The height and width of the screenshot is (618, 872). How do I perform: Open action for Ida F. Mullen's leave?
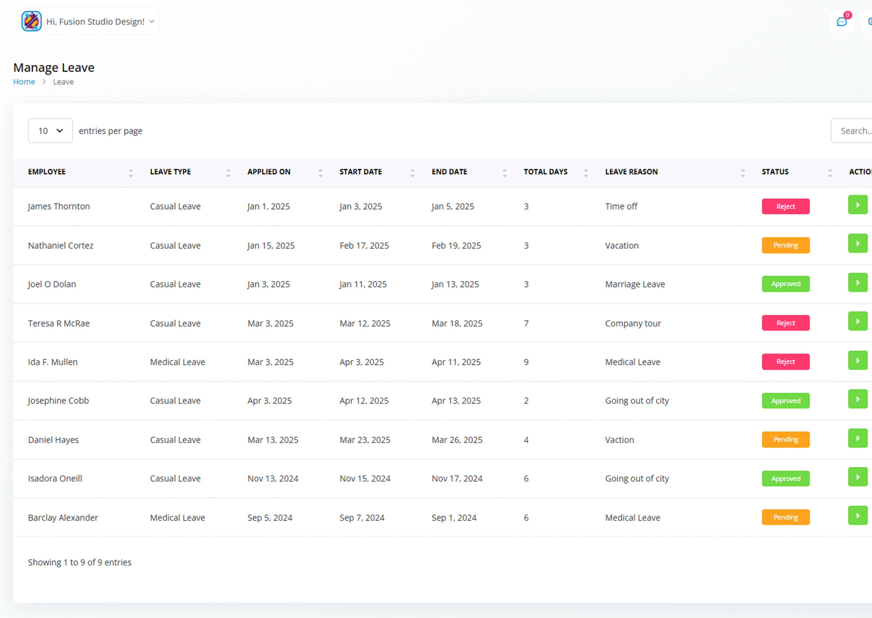click(857, 360)
